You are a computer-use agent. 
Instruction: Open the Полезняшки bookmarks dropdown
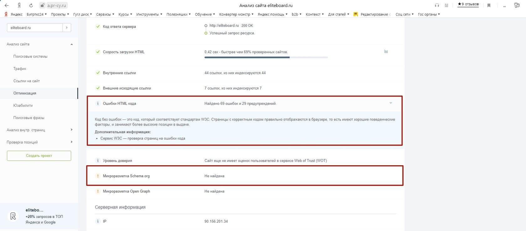(178, 14)
